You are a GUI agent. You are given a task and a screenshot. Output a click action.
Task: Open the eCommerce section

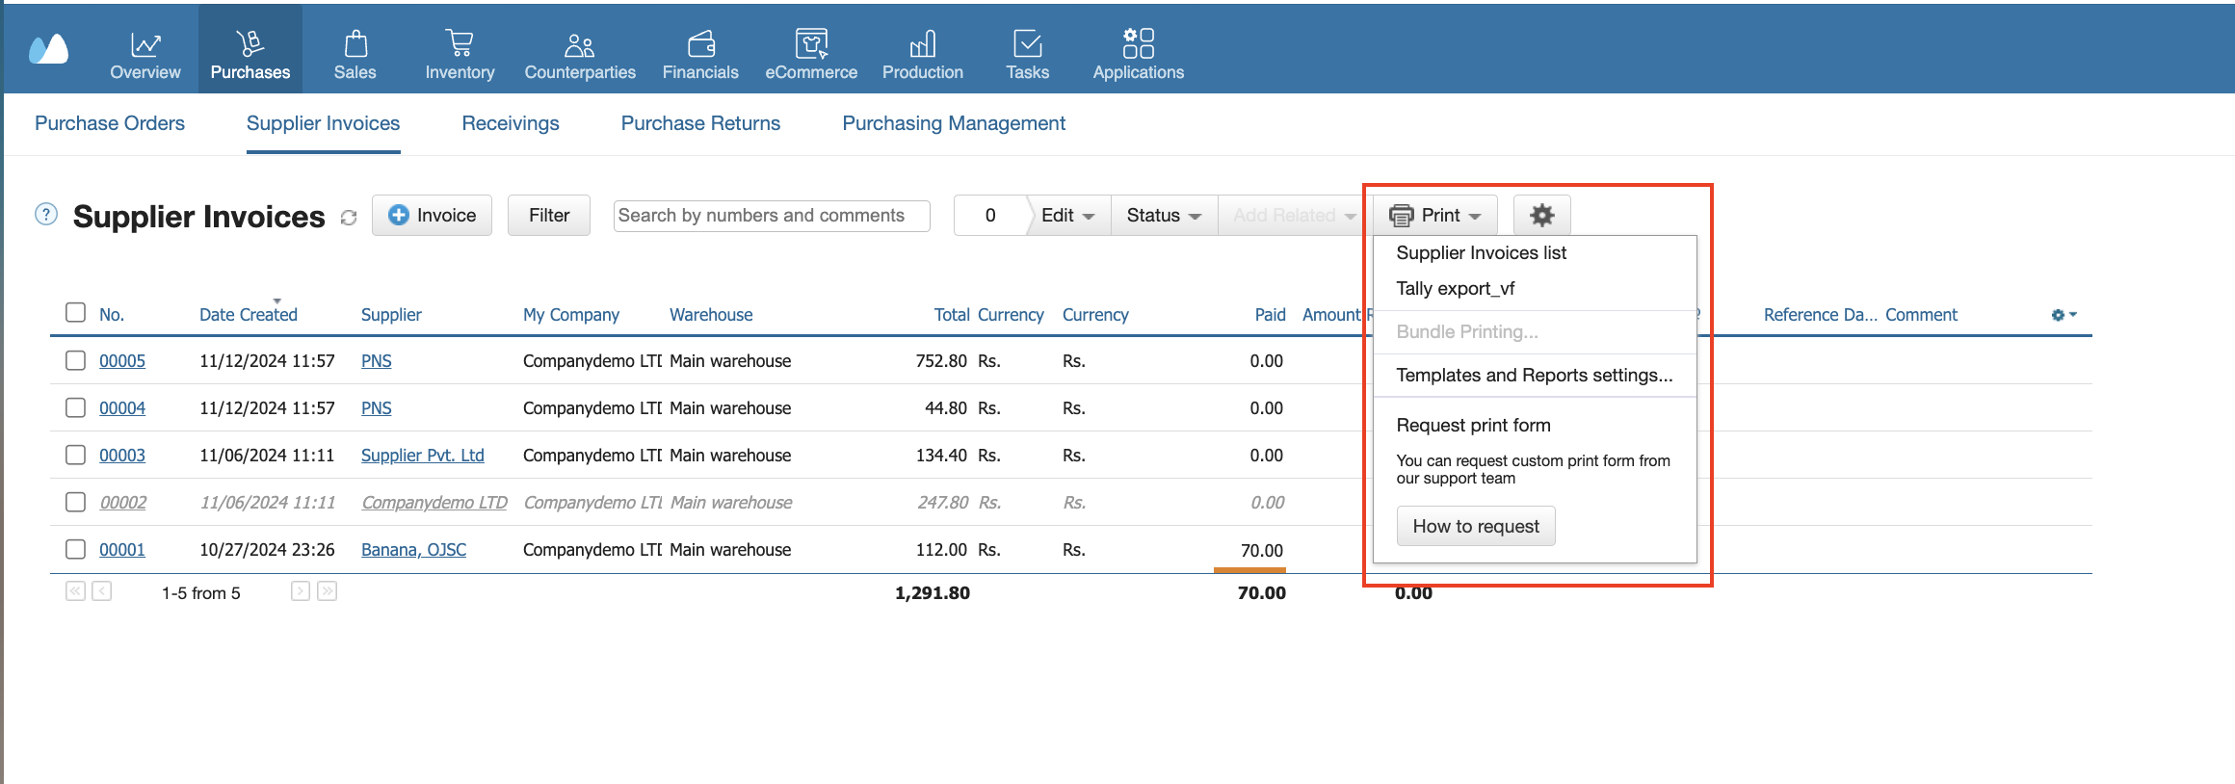(811, 55)
